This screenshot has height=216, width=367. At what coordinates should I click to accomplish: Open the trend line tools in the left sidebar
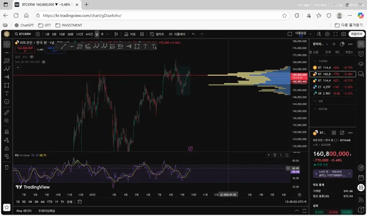(7, 53)
